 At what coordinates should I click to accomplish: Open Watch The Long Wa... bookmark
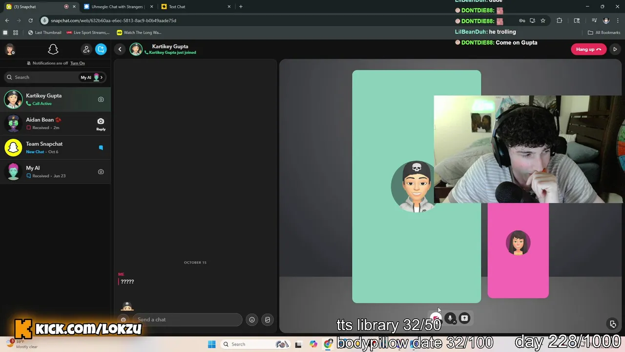[x=139, y=33]
